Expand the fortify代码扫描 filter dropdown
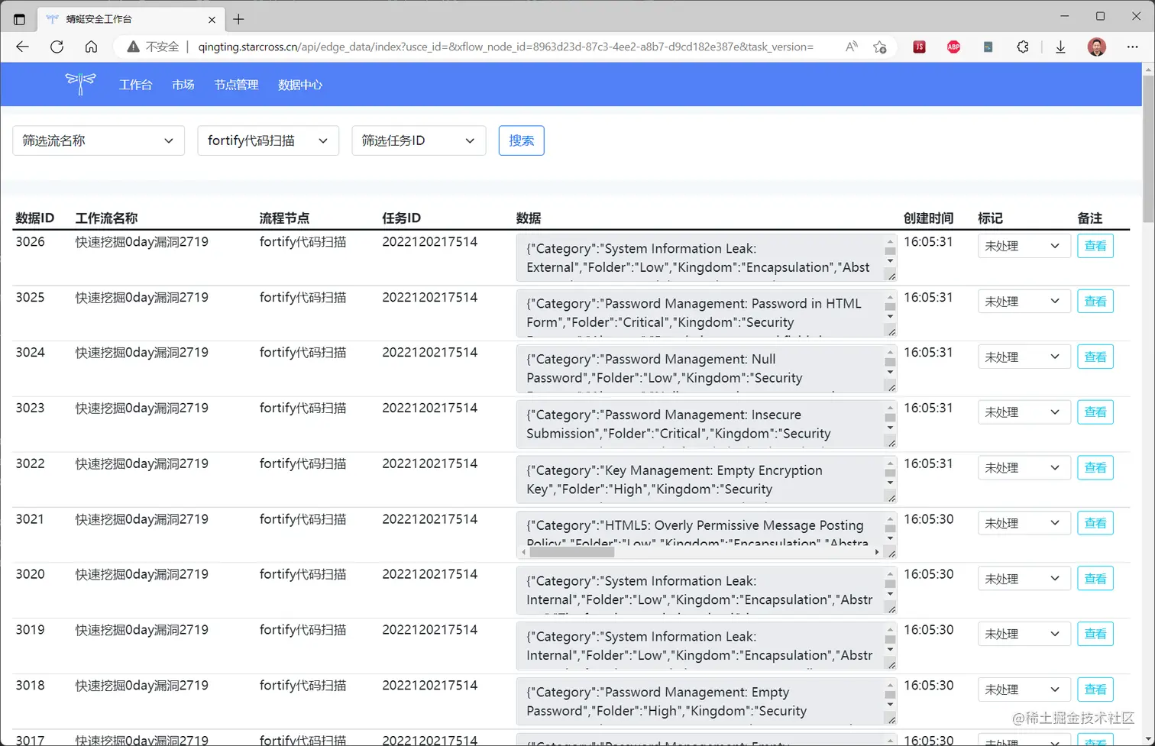This screenshot has width=1155, height=746. click(x=268, y=140)
